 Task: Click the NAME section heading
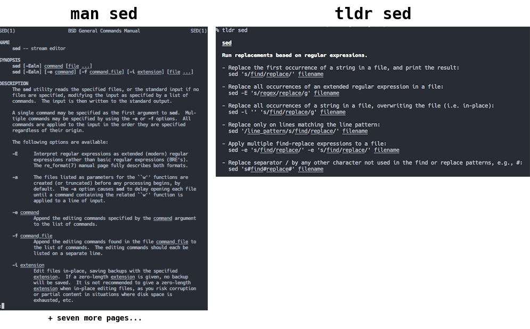coord(5,43)
